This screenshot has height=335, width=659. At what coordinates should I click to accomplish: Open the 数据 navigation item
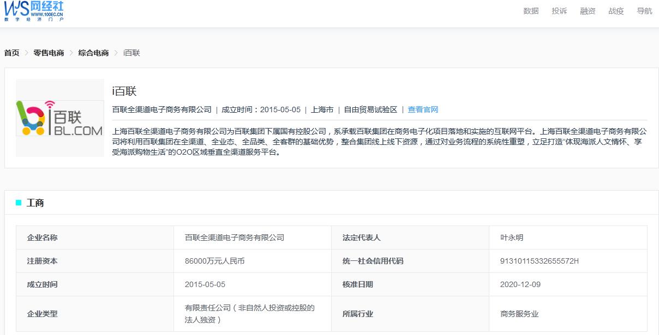tap(530, 10)
